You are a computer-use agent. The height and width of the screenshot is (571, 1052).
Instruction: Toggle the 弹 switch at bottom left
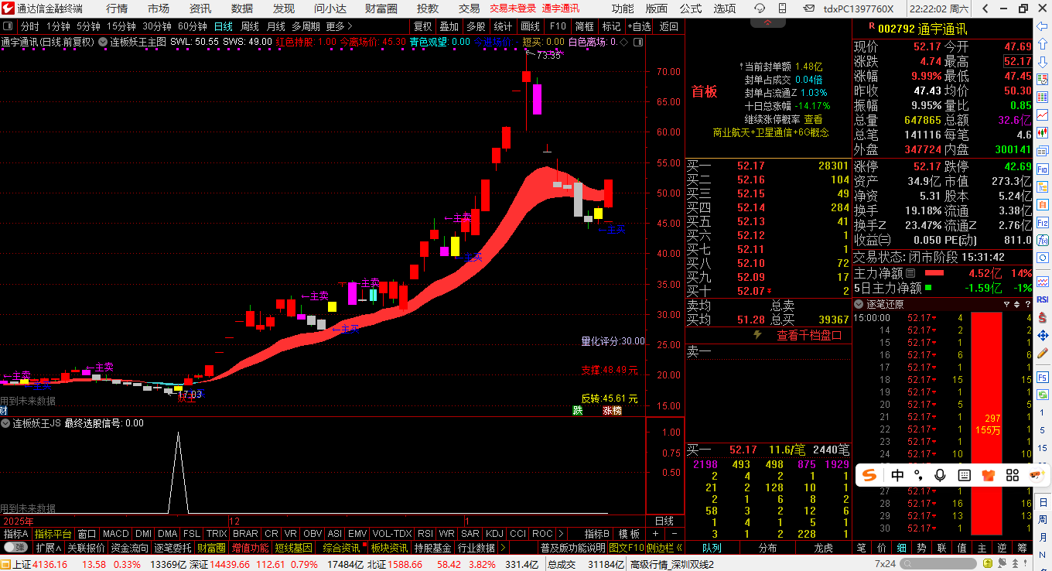point(15,547)
